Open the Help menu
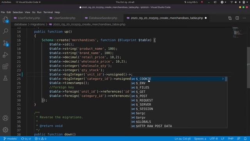 click(x=57, y=12)
